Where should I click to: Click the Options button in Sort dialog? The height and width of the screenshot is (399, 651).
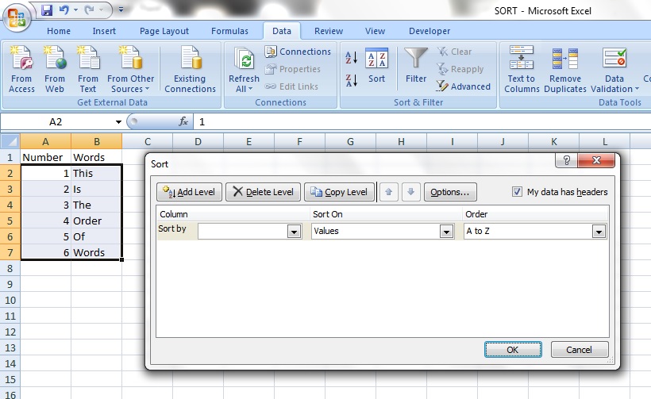pos(450,192)
